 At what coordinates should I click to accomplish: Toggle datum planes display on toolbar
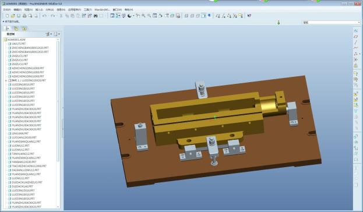[x=218, y=16]
